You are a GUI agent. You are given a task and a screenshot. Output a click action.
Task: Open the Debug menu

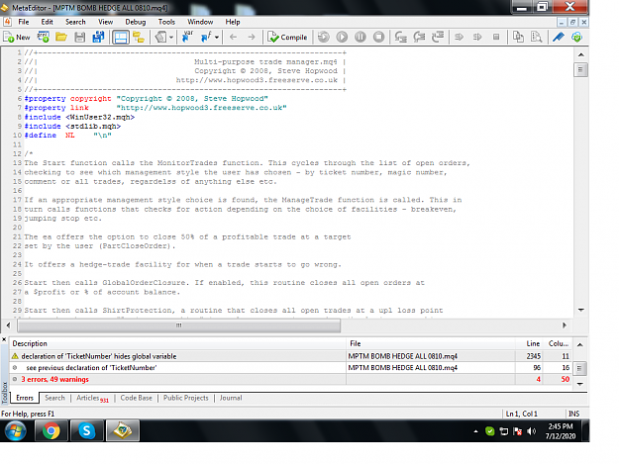coord(136,22)
